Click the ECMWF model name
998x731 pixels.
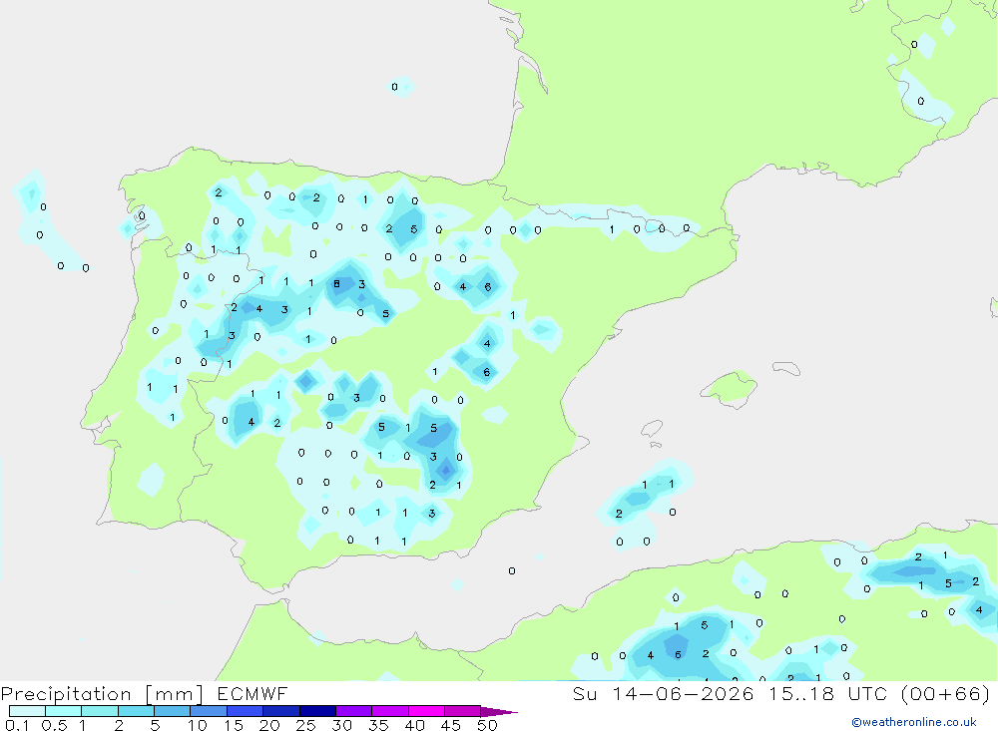pos(252,693)
